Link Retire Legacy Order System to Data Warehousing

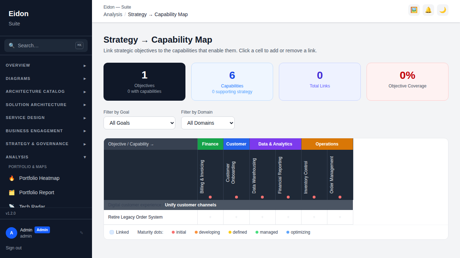(262, 217)
